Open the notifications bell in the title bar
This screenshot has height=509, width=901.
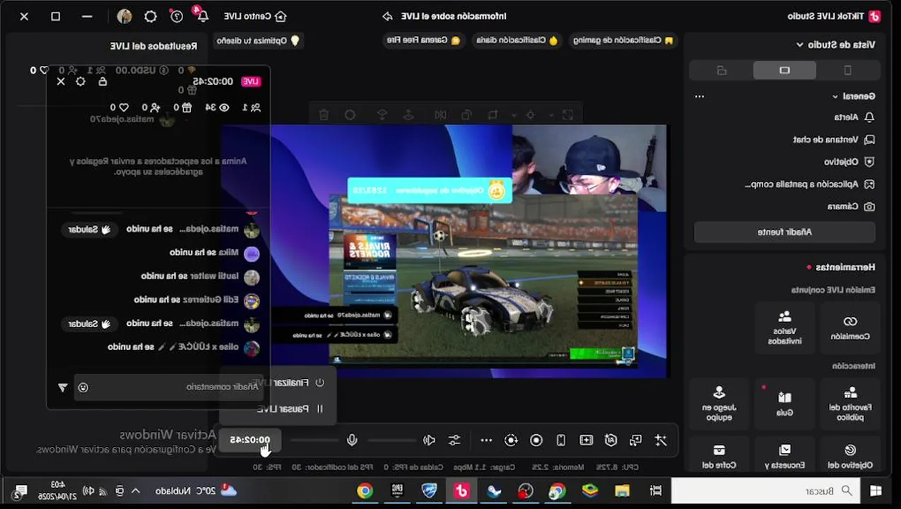[x=202, y=16]
